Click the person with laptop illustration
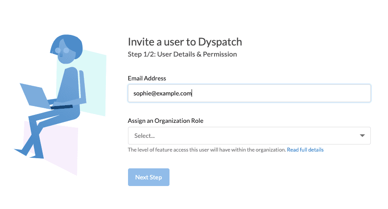 coord(60,104)
